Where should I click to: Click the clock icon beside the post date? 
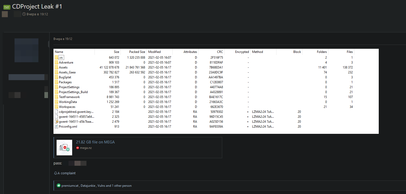coord(24,14)
